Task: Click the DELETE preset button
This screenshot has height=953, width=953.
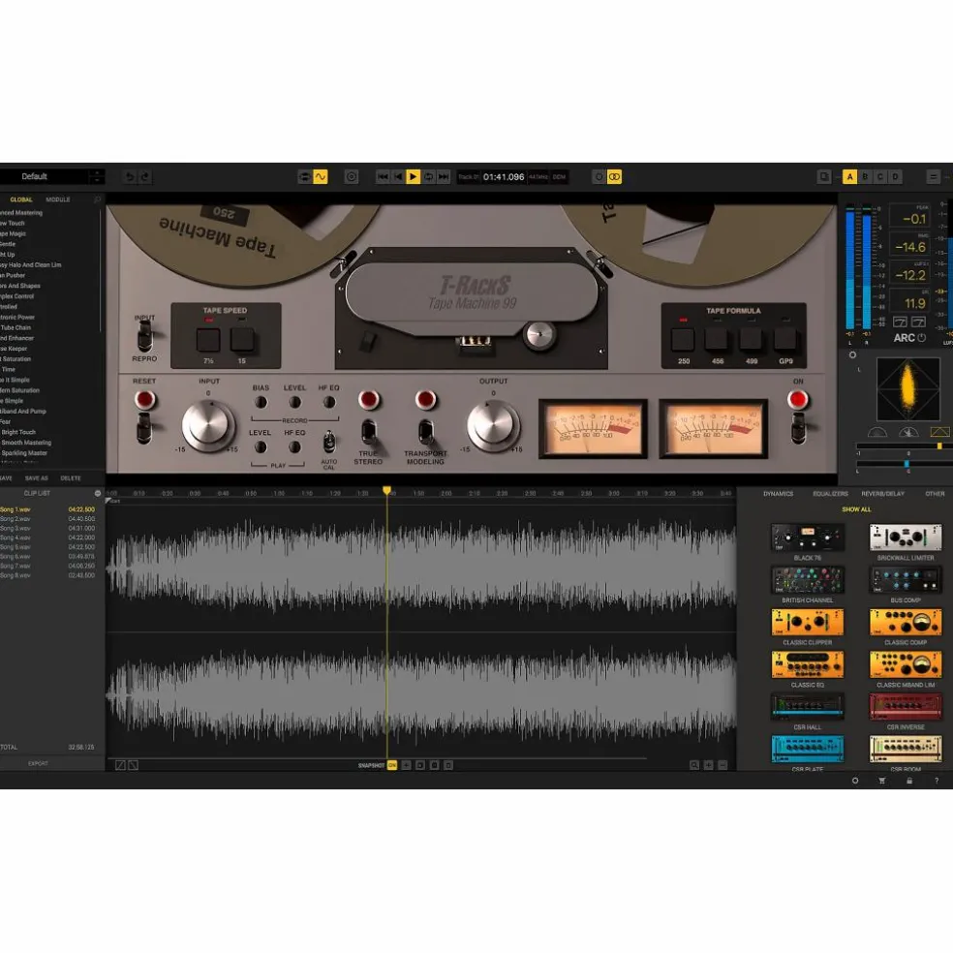Action: pyautogui.click(x=71, y=478)
